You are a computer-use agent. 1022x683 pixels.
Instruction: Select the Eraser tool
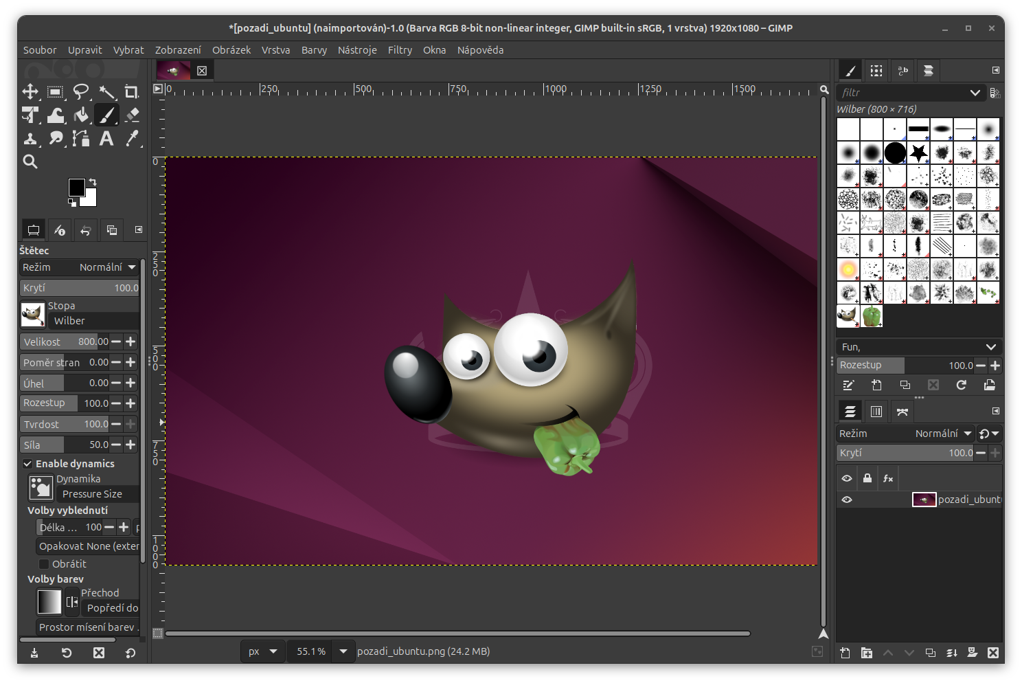[132, 115]
